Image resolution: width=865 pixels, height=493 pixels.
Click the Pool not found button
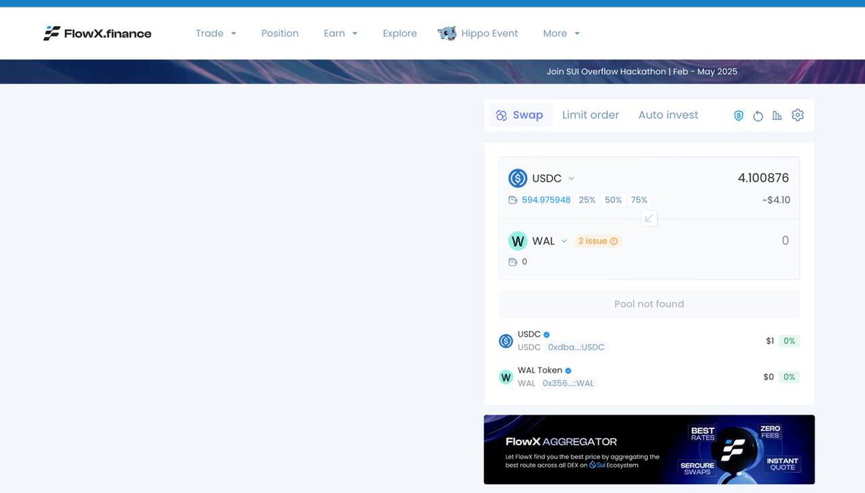coord(649,303)
